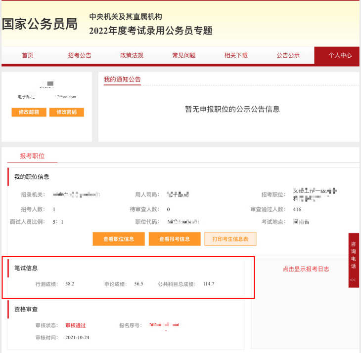Select the 行测成绩 value 58.2
This screenshot has width=361, height=353.
tap(70, 284)
